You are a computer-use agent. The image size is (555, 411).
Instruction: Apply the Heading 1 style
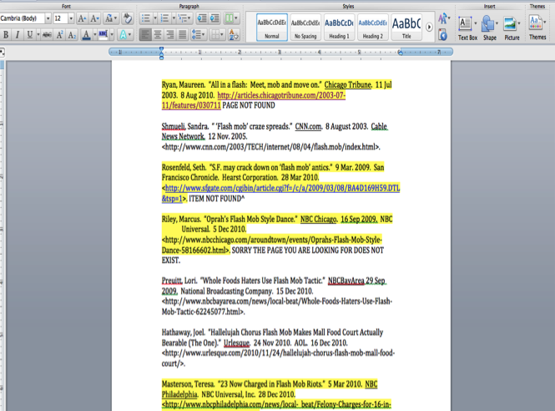coord(339,28)
